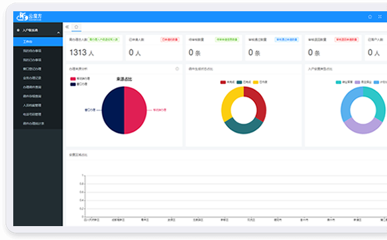The width and height of the screenshot is (387, 240).
Task: Open 电话号码管理 in the sidebar
Action: [38, 114]
